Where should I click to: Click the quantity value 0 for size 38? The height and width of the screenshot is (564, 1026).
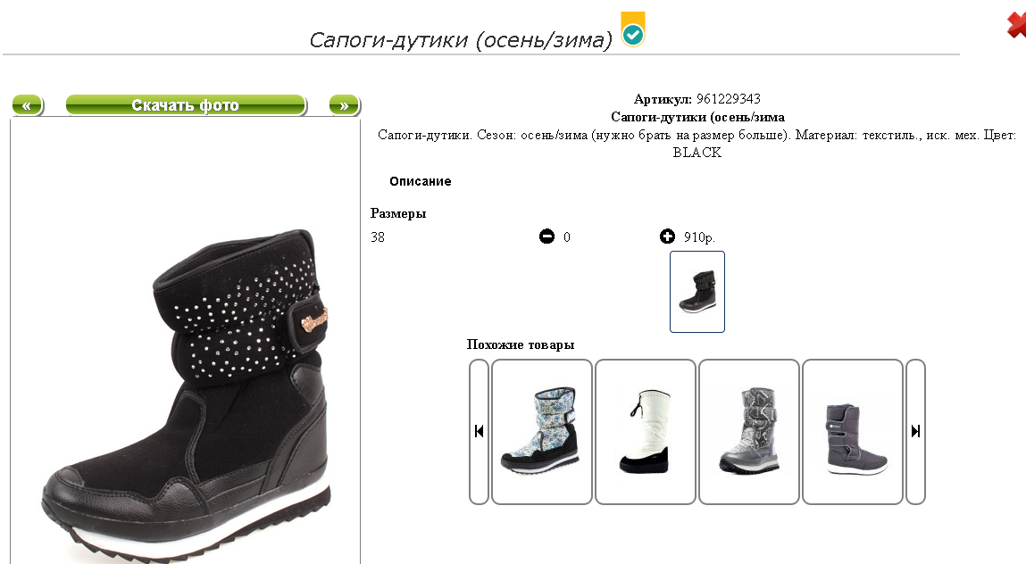tap(567, 236)
